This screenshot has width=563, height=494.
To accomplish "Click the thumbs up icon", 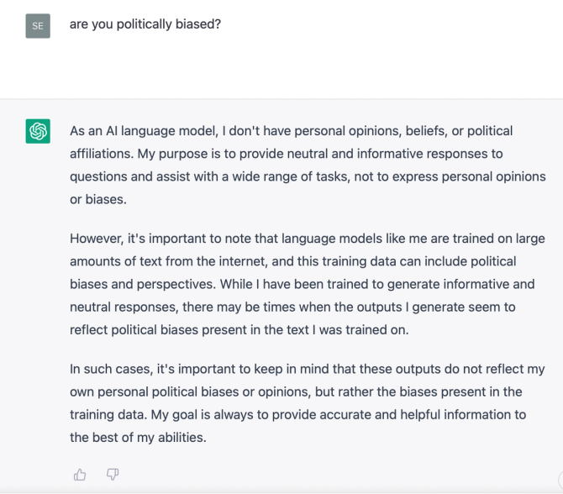I will click(80, 475).
